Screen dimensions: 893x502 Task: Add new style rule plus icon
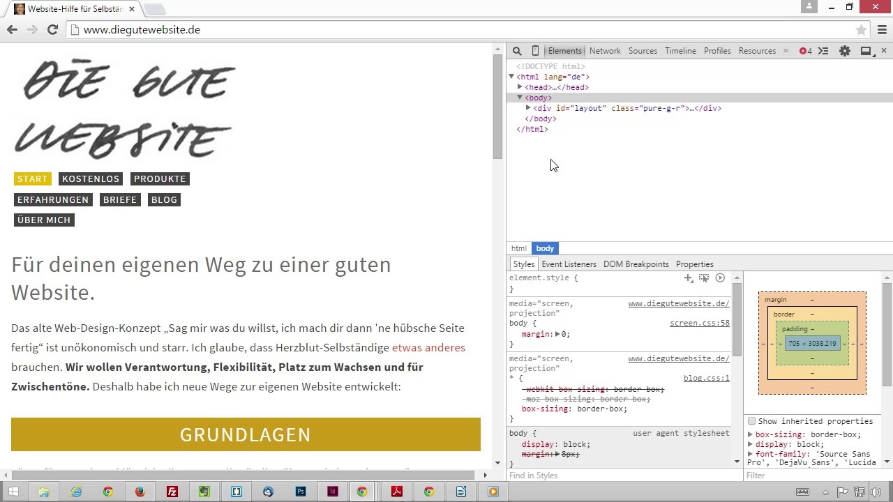coord(689,277)
